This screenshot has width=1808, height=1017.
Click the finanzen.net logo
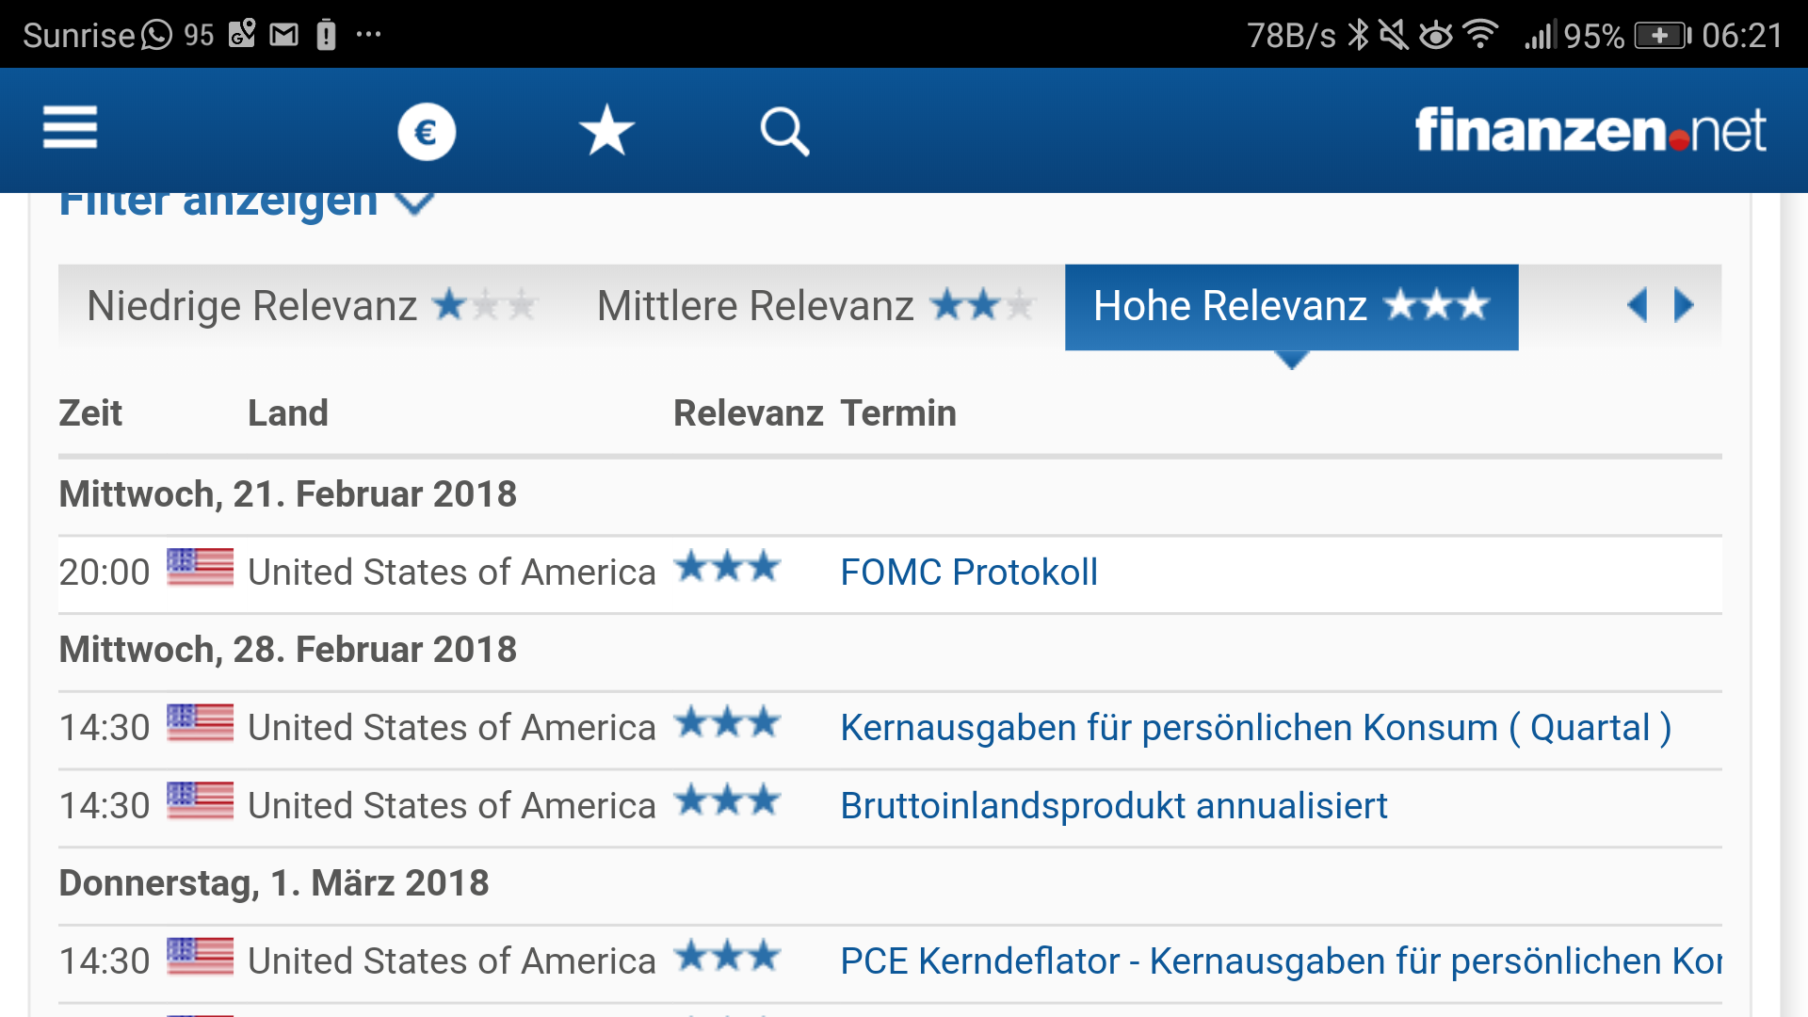tap(1591, 132)
